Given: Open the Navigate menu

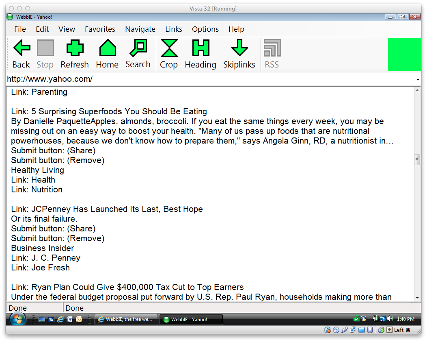Looking at the screenshot, I should (140, 29).
